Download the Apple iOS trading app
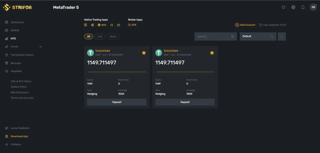The image size is (320, 153). coord(112,25)
